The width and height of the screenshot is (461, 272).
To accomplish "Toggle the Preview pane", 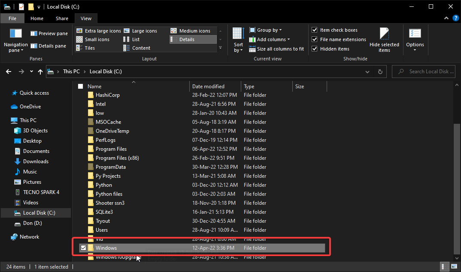I will tap(49, 33).
